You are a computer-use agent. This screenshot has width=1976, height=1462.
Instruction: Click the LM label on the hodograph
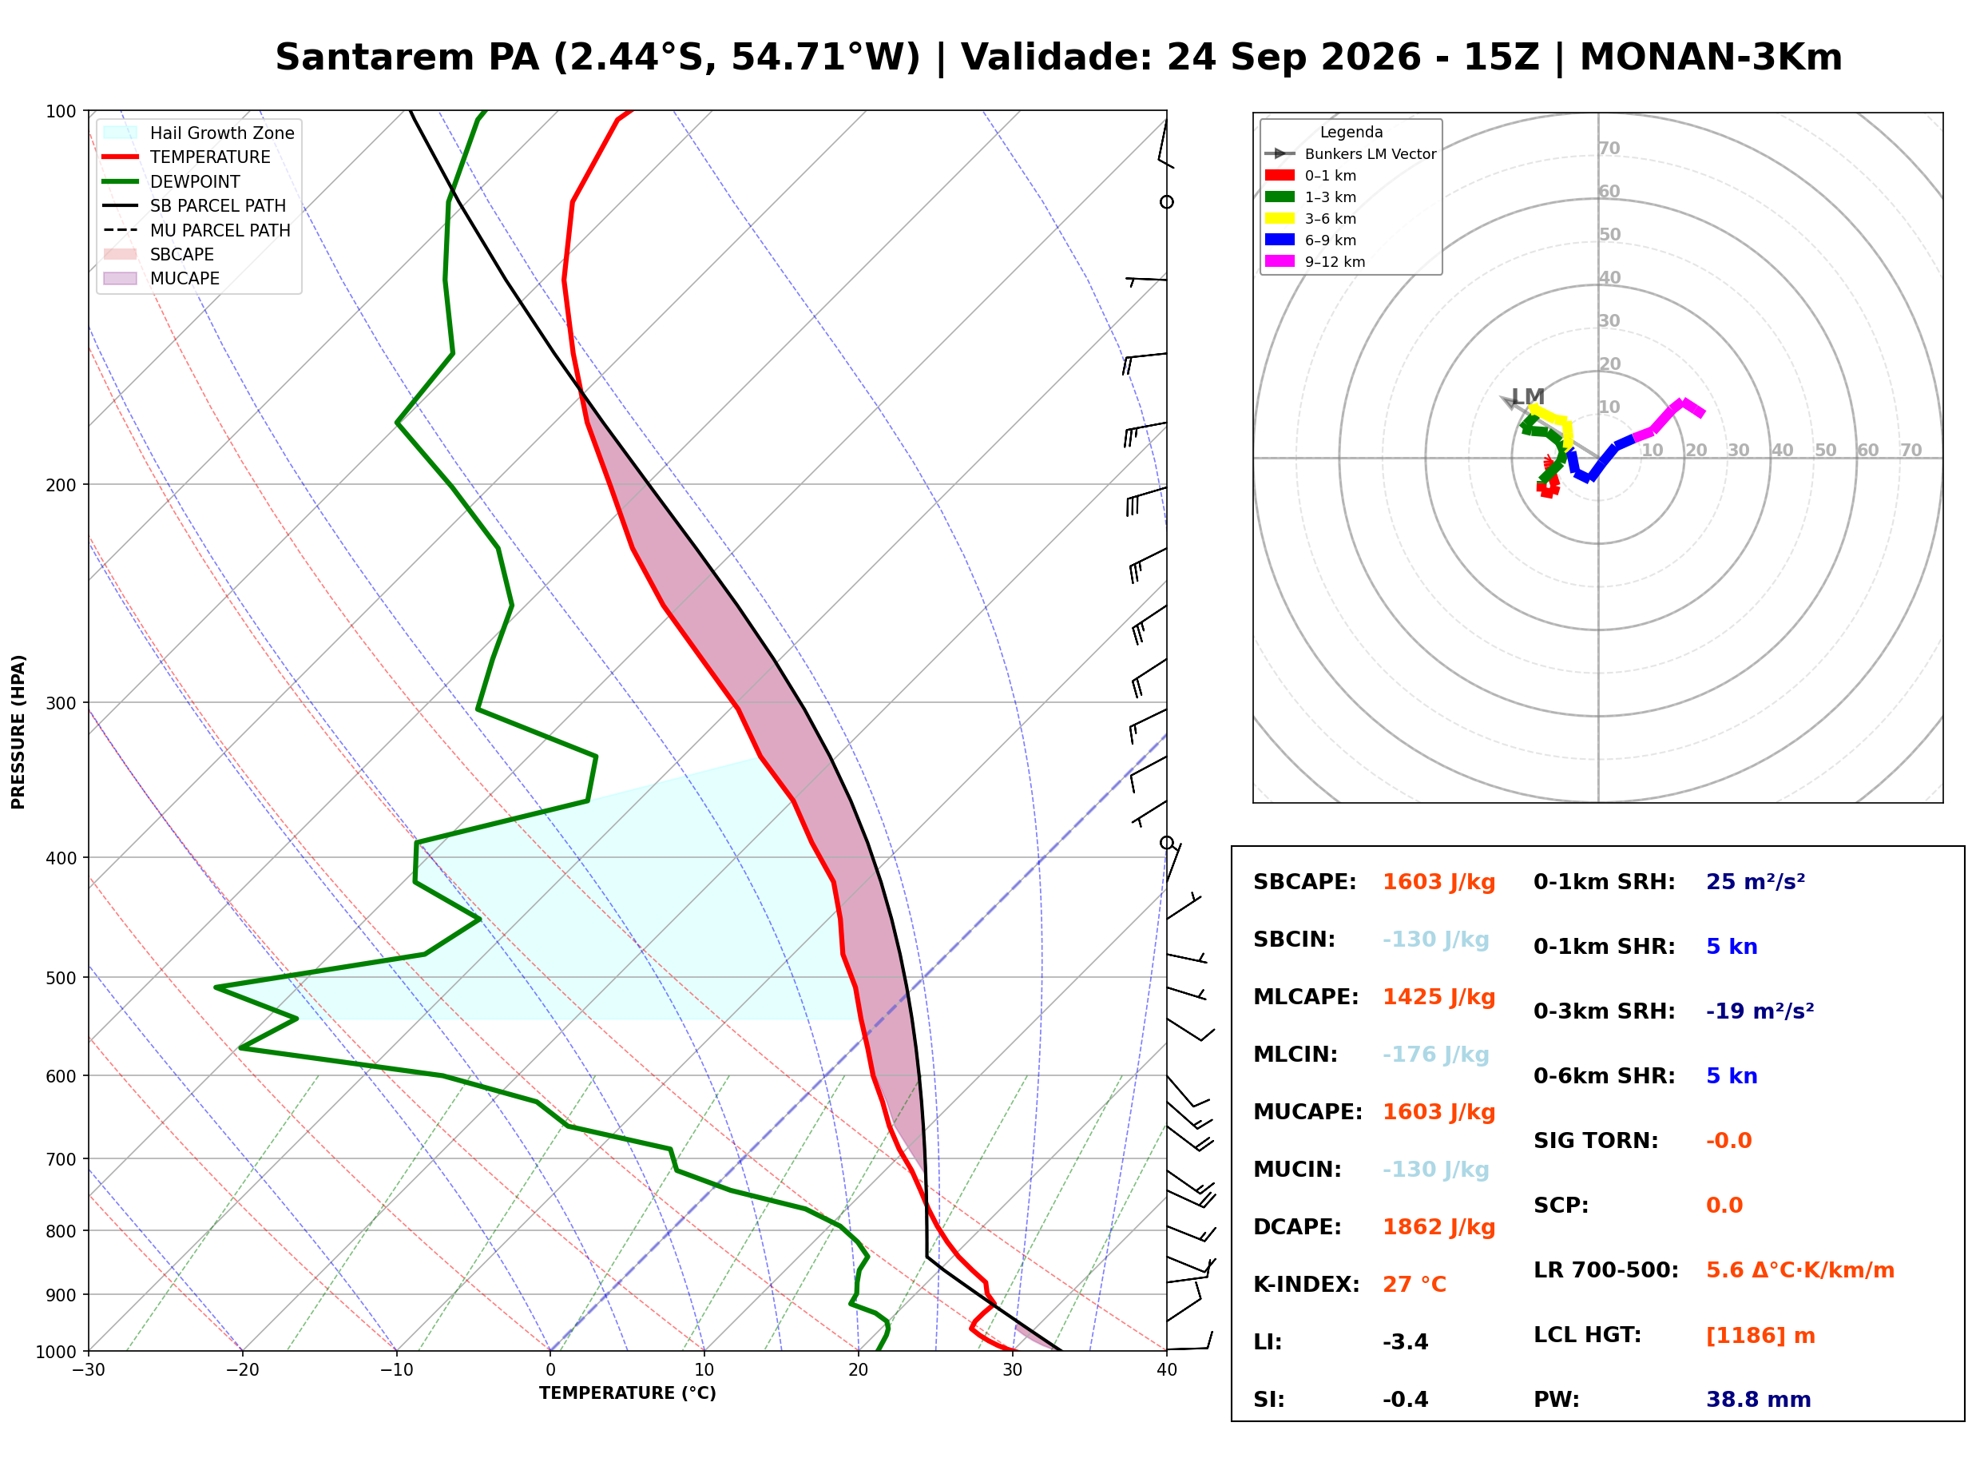coord(1529,396)
